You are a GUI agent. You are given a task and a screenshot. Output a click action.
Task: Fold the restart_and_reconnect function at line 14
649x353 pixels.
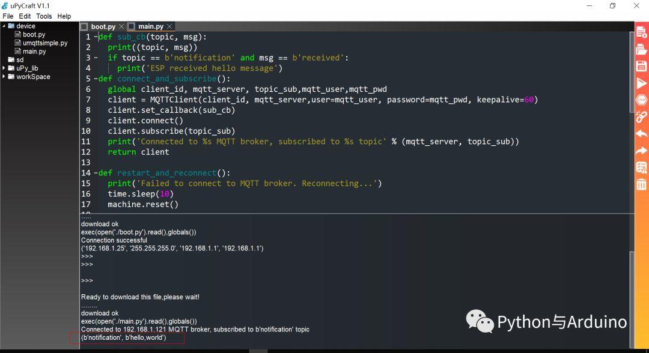coord(96,173)
